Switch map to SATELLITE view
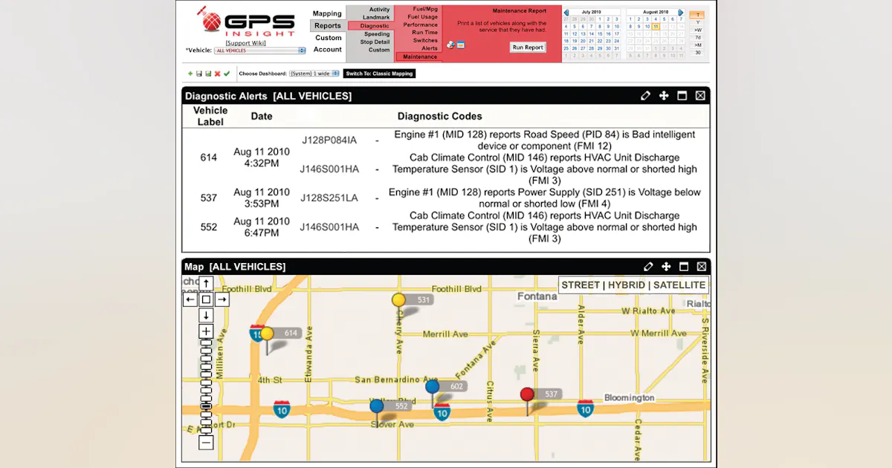Image resolution: width=892 pixels, height=468 pixels. pyautogui.click(x=679, y=285)
